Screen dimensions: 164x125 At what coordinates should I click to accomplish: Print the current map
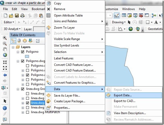(x=22, y=16)
